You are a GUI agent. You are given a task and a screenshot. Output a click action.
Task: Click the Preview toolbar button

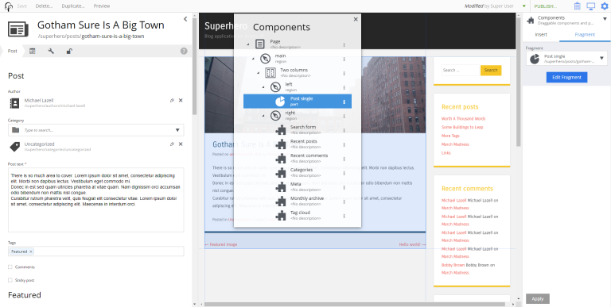101,6
